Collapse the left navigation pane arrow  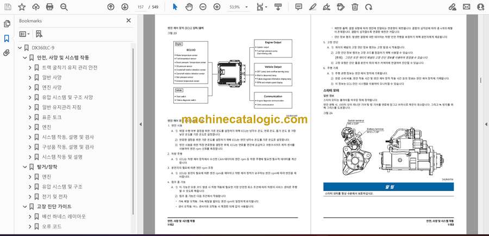click(140, 124)
